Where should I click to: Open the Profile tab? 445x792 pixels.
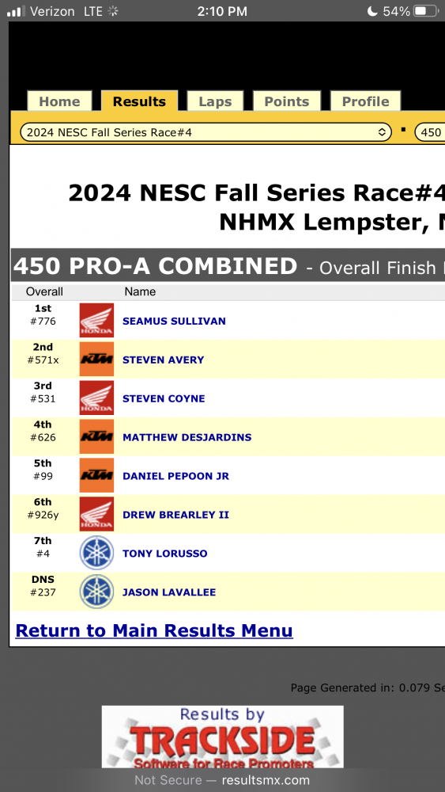(365, 101)
